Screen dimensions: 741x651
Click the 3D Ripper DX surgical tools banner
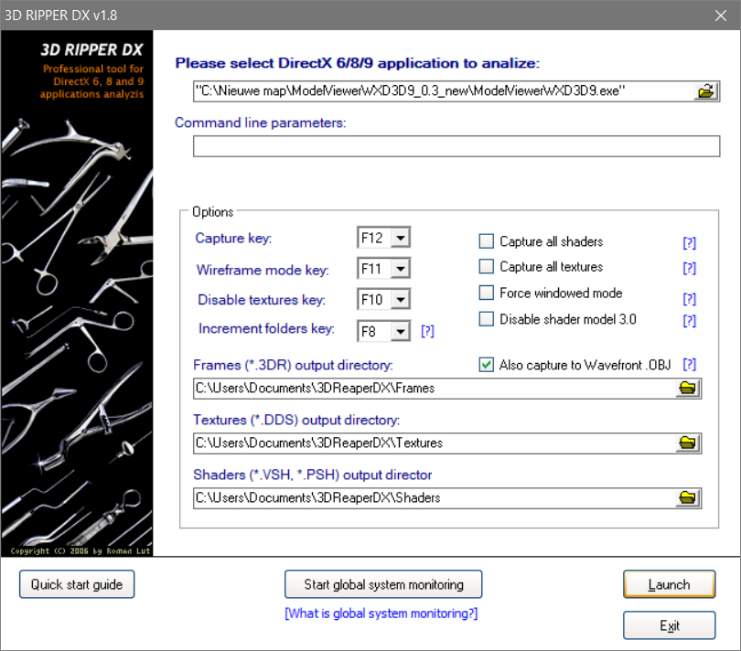[x=77, y=293]
